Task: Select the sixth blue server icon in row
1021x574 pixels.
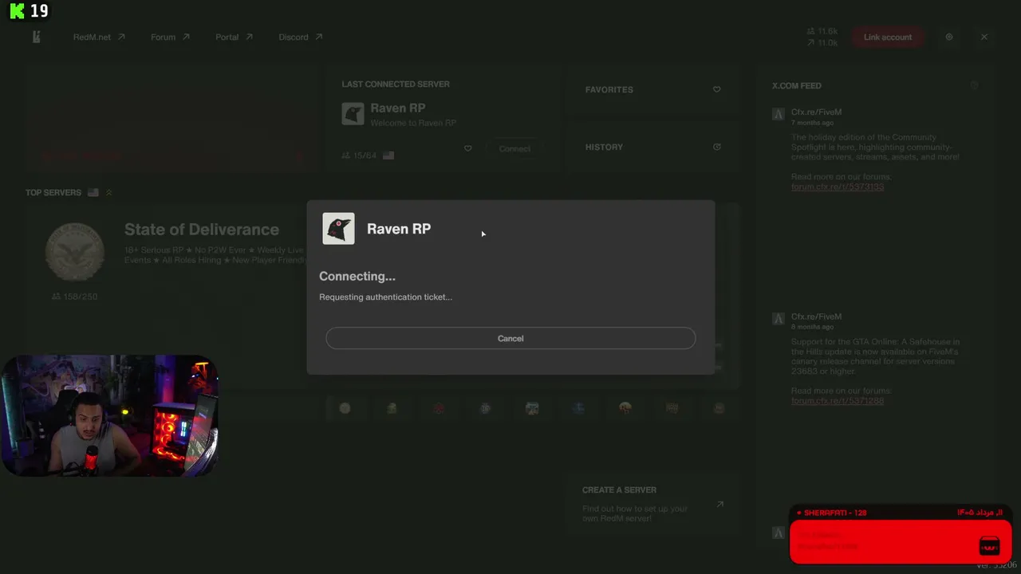Action: coord(578,408)
